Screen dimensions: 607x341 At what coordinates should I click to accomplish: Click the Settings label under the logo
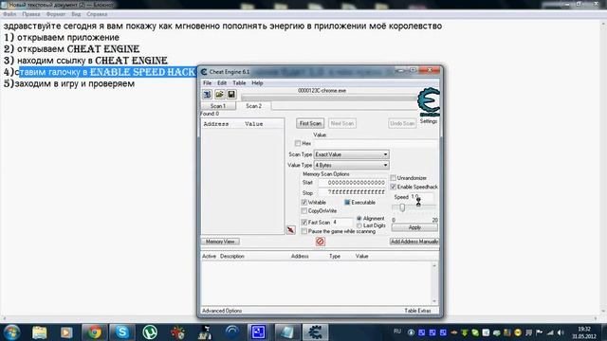(429, 121)
